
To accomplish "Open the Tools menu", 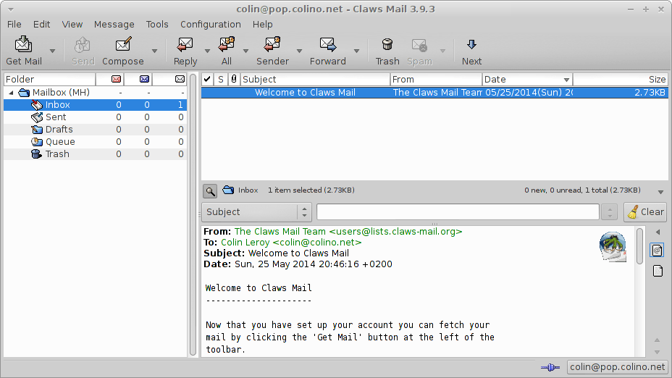I will (157, 25).
